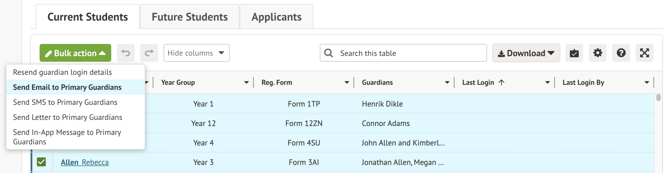The width and height of the screenshot is (668, 173).
Task: Open the Download dropdown menu
Action: [x=526, y=53]
